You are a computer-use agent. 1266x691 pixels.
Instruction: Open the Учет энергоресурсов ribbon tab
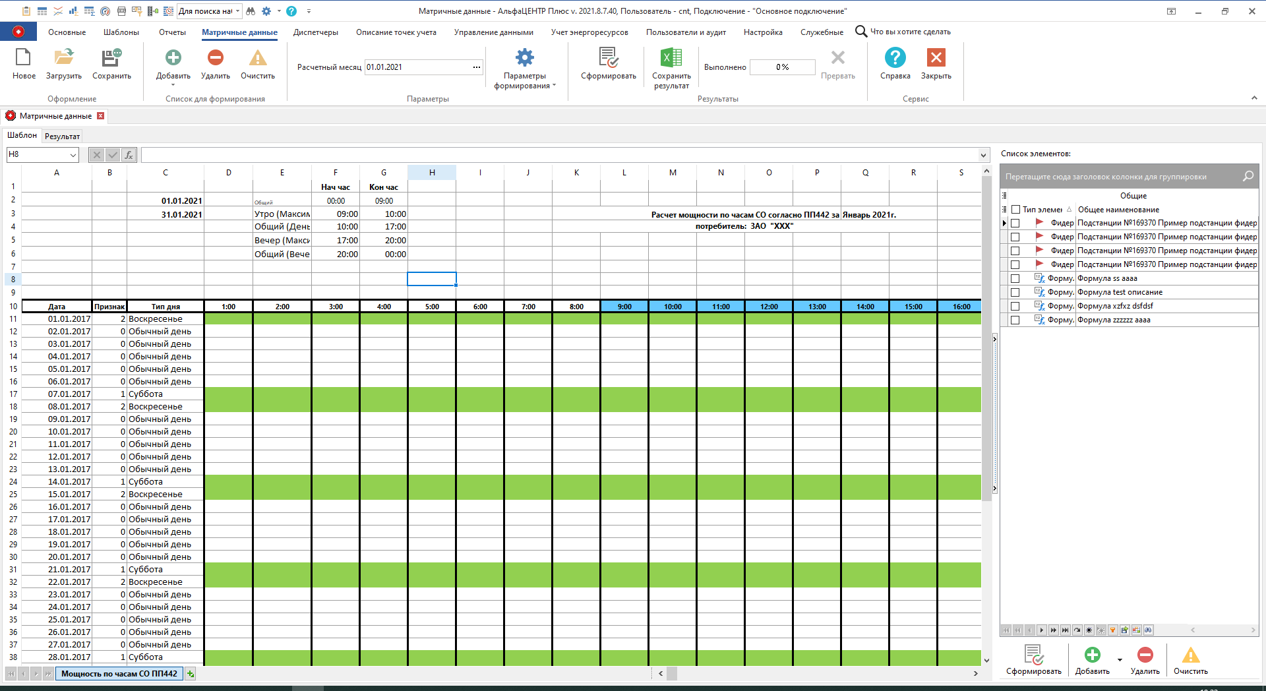tap(589, 31)
